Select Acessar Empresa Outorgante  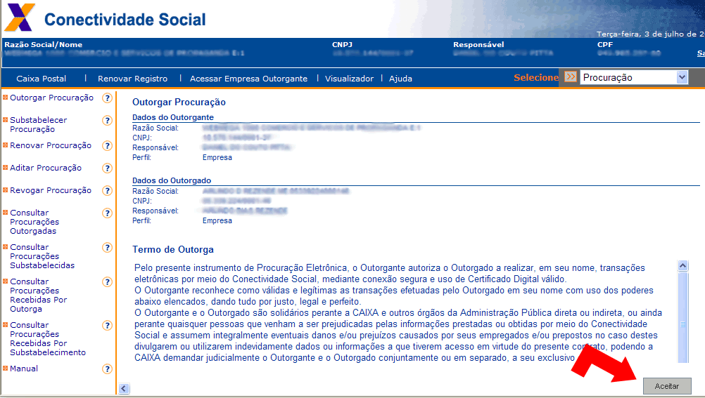pos(248,79)
